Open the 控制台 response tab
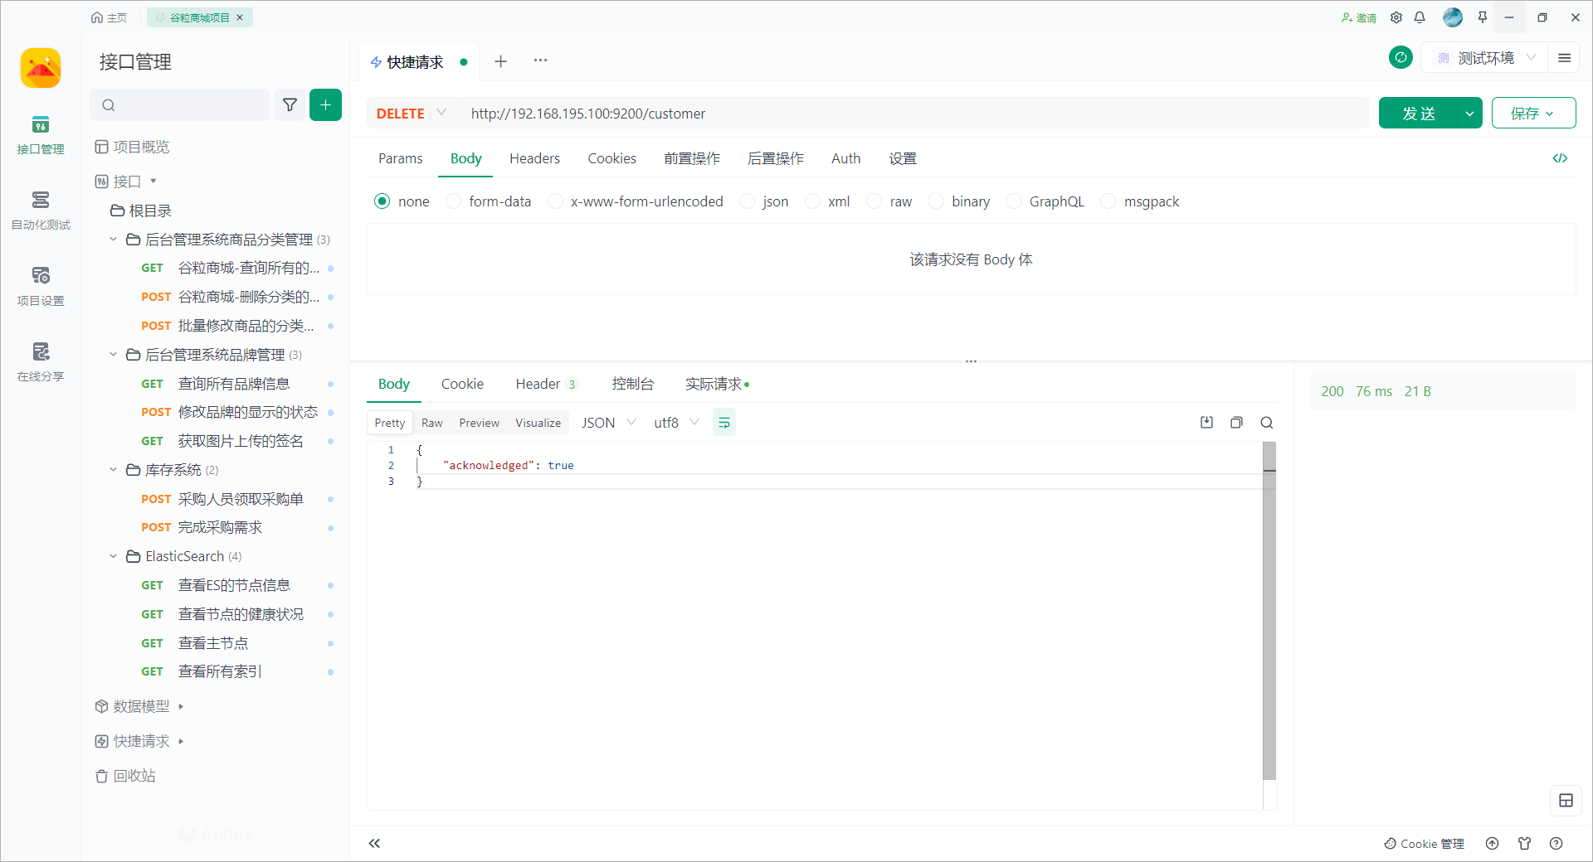This screenshot has width=1593, height=862. (632, 384)
